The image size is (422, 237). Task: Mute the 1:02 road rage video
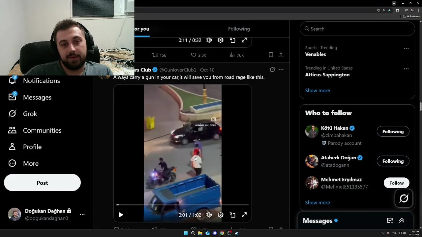coord(209,215)
